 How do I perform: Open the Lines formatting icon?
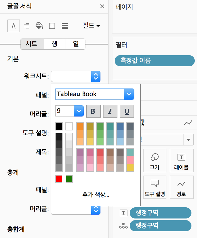[65, 26]
